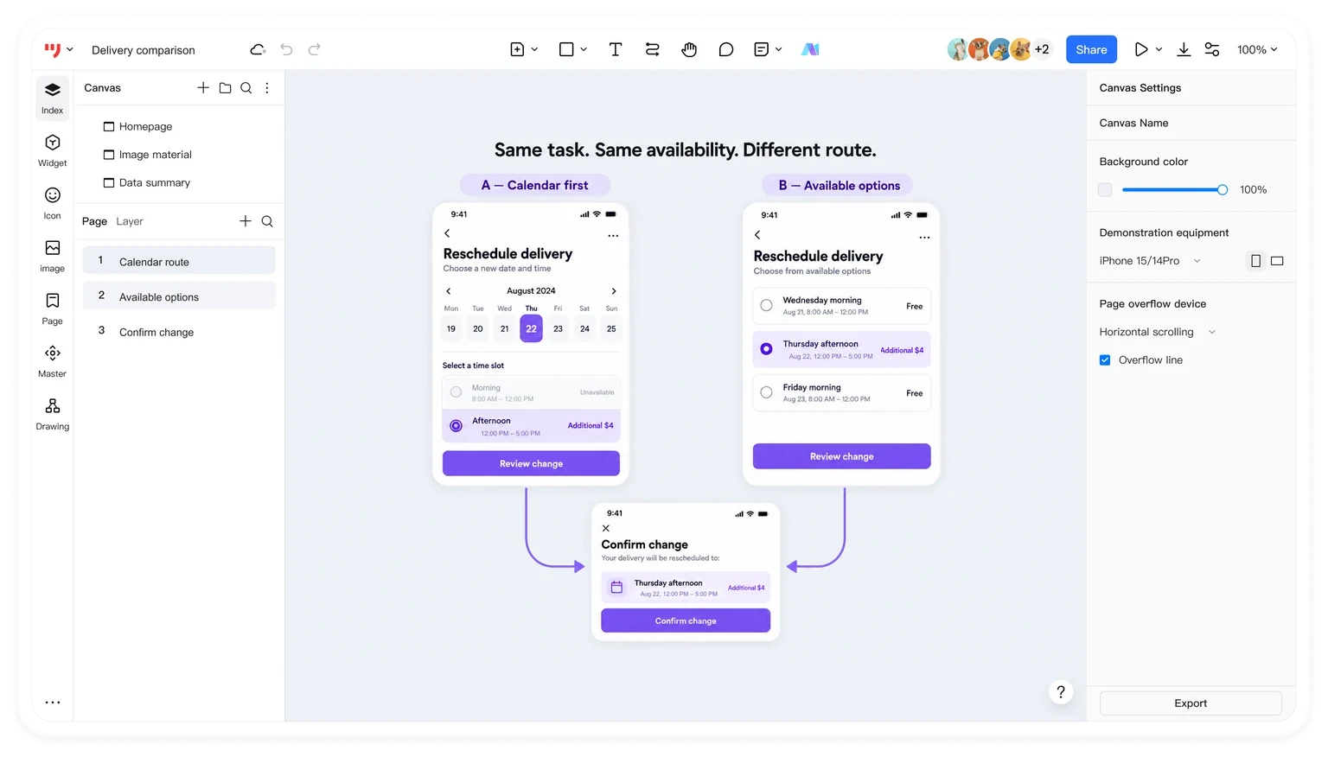
Task: Click the Confirm change button in mockup
Action: [x=686, y=620]
